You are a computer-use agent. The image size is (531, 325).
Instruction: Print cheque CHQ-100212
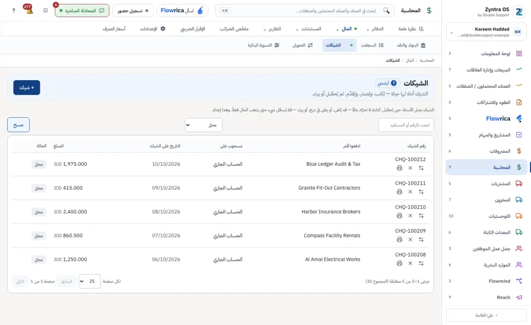(399, 168)
